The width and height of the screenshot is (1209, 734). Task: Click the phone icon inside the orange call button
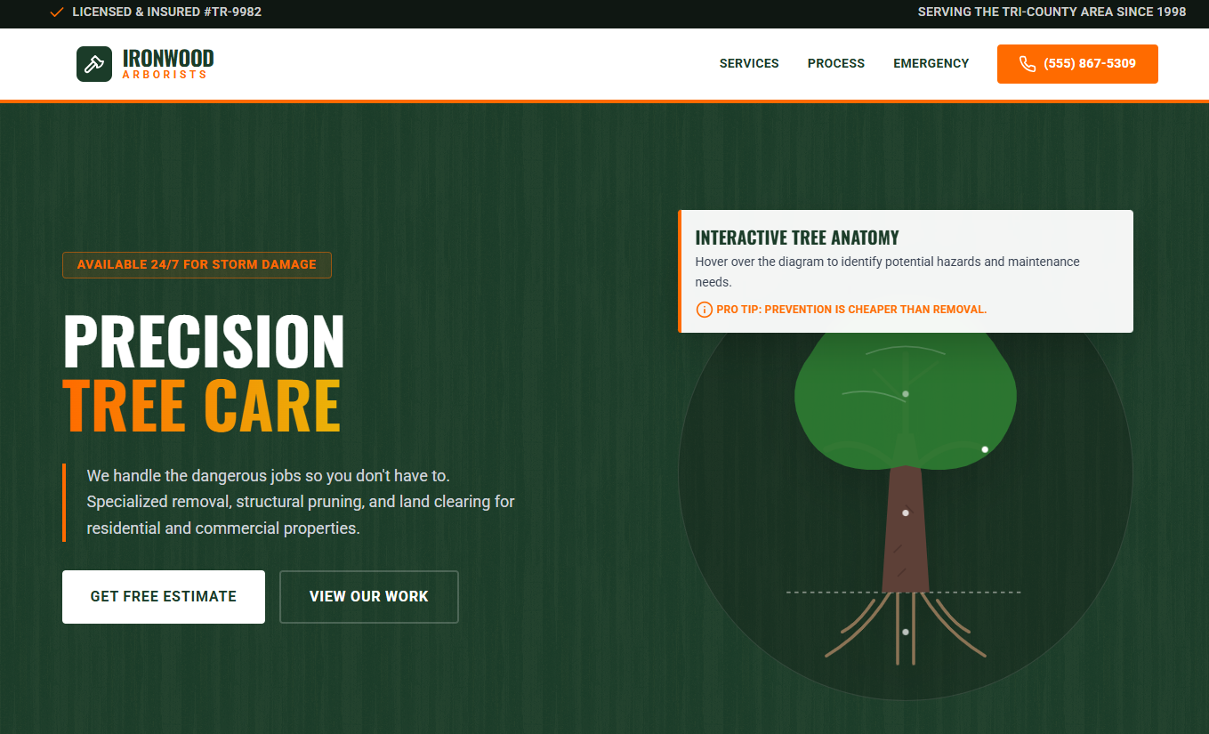[1028, 63]
